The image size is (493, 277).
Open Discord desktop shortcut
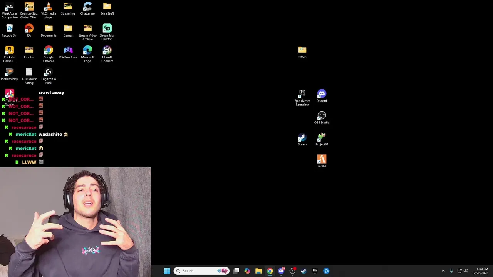click(x=322, y=96)
